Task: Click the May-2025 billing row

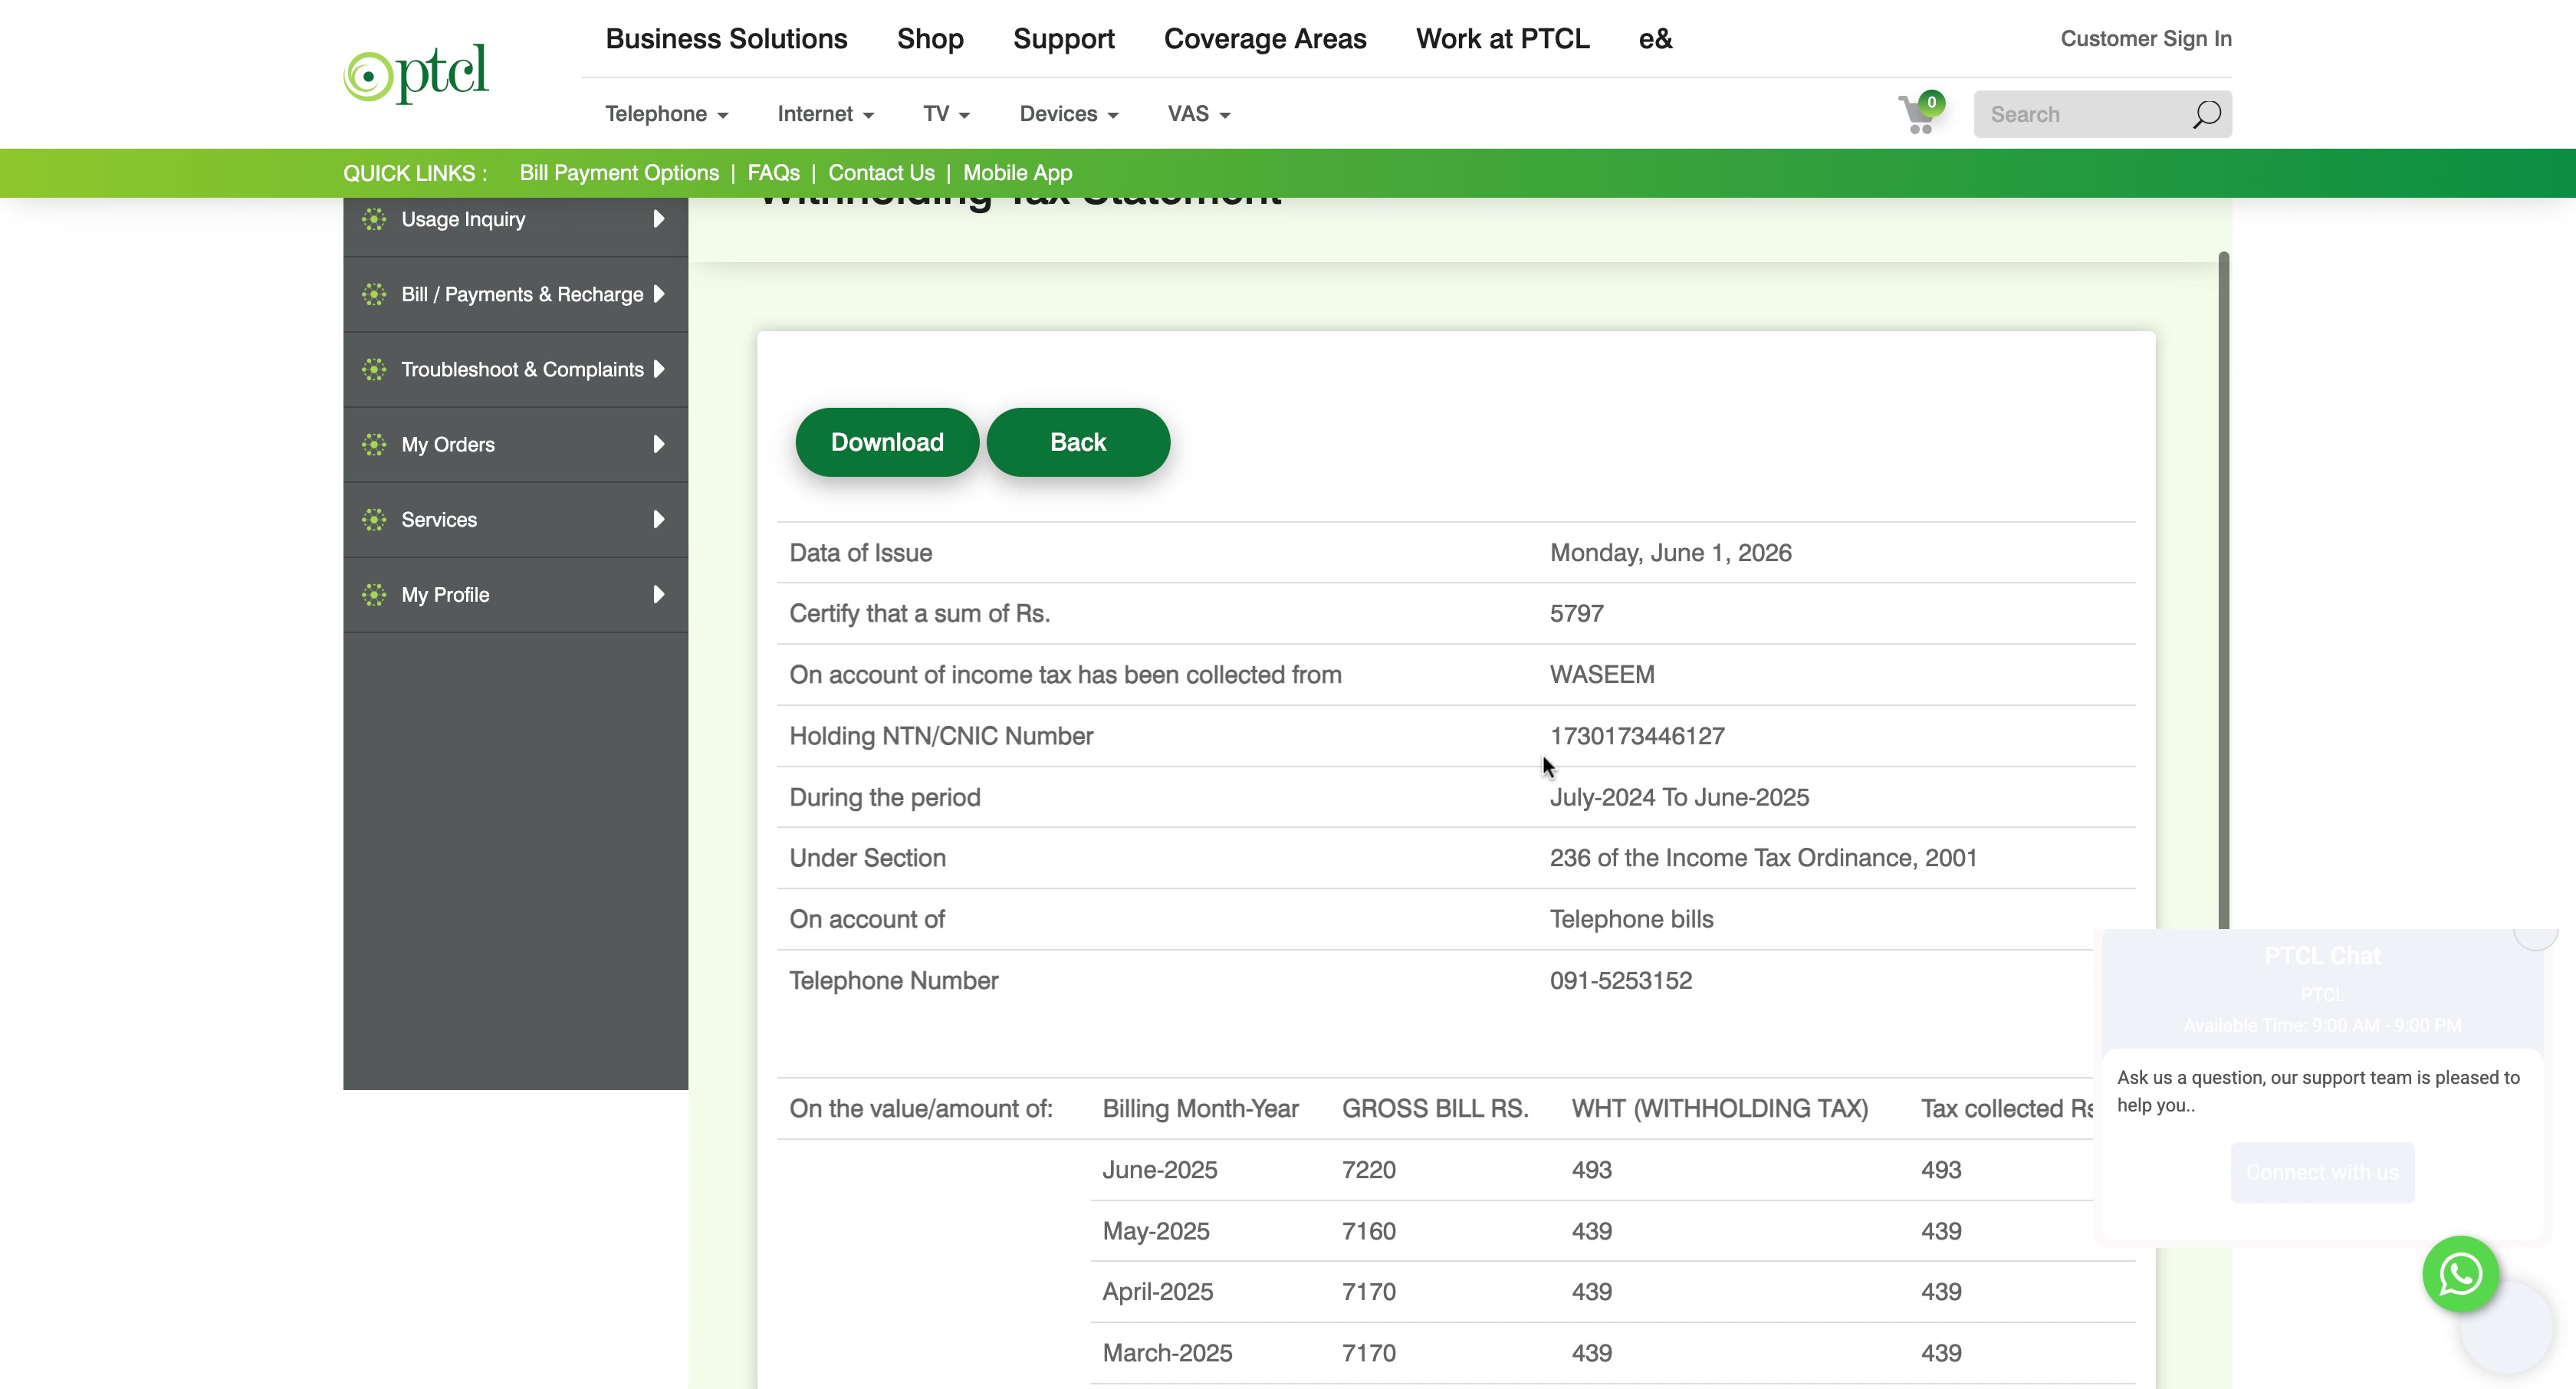Action: pyautogui.click(x=1612, y=1231)
